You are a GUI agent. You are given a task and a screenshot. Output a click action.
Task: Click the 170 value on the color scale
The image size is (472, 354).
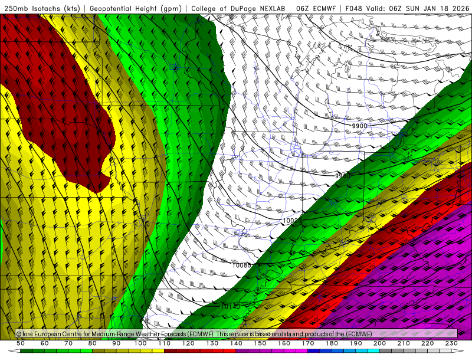click(307, 343)
